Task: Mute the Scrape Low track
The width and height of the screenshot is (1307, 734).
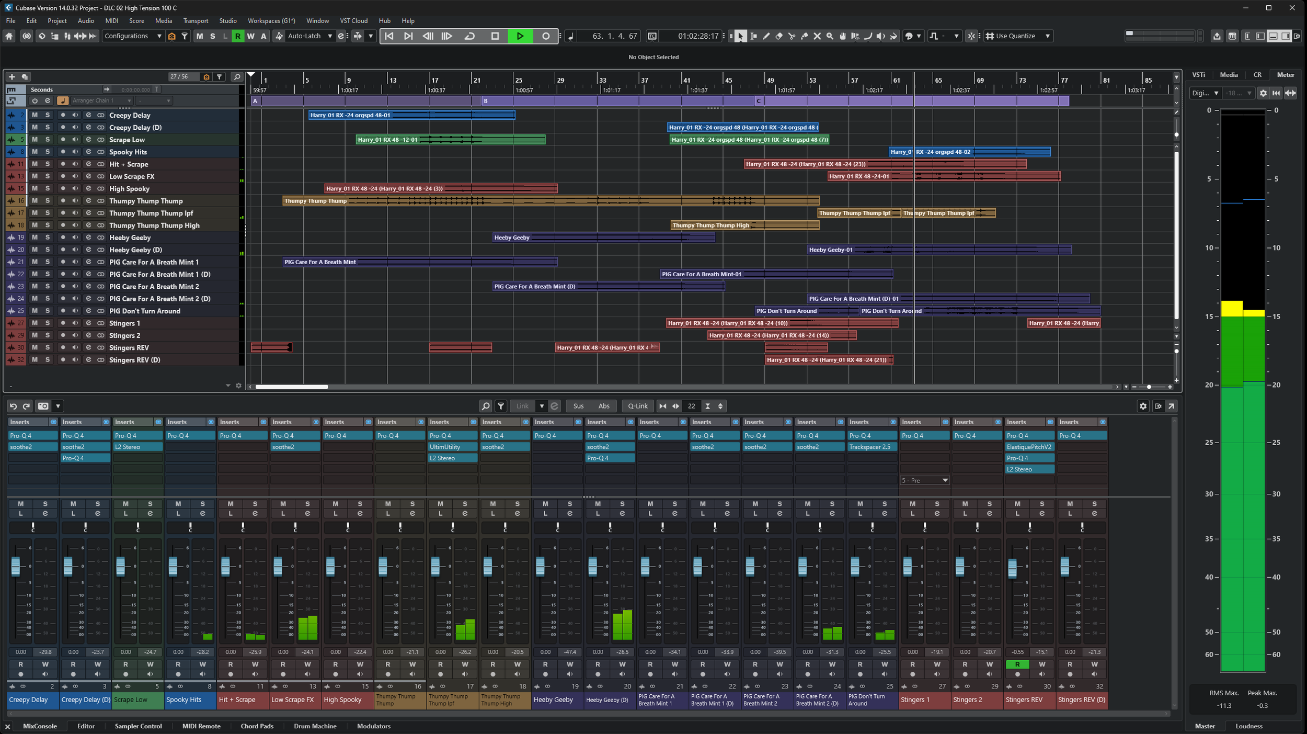Action: [x=35, y=140]
